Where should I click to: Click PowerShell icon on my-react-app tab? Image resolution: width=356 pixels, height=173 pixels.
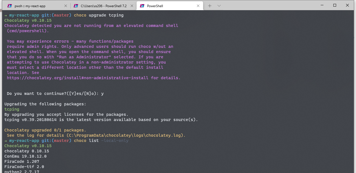pyautogui.click(x=10, y=6)
